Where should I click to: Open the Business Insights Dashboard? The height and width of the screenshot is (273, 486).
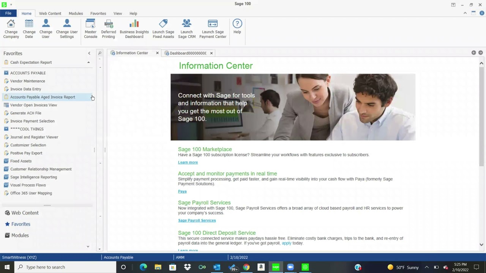pyautogui.click(x=134, y=29)
